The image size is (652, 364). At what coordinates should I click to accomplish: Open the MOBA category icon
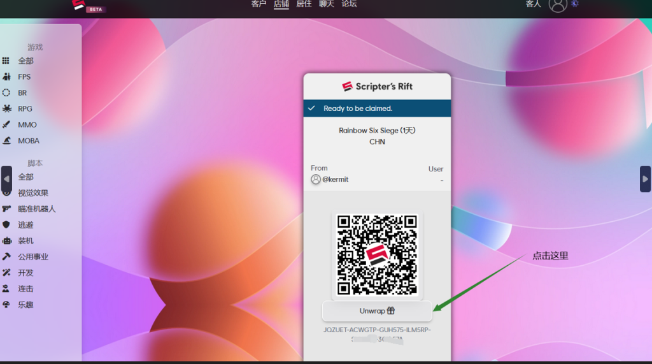pos(6,141)
